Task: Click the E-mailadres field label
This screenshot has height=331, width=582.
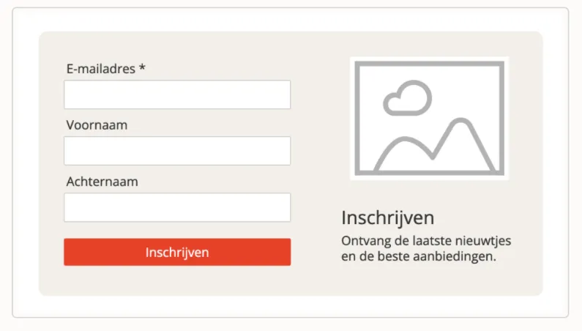Action: pyautogui.click(x=100, y=69)
